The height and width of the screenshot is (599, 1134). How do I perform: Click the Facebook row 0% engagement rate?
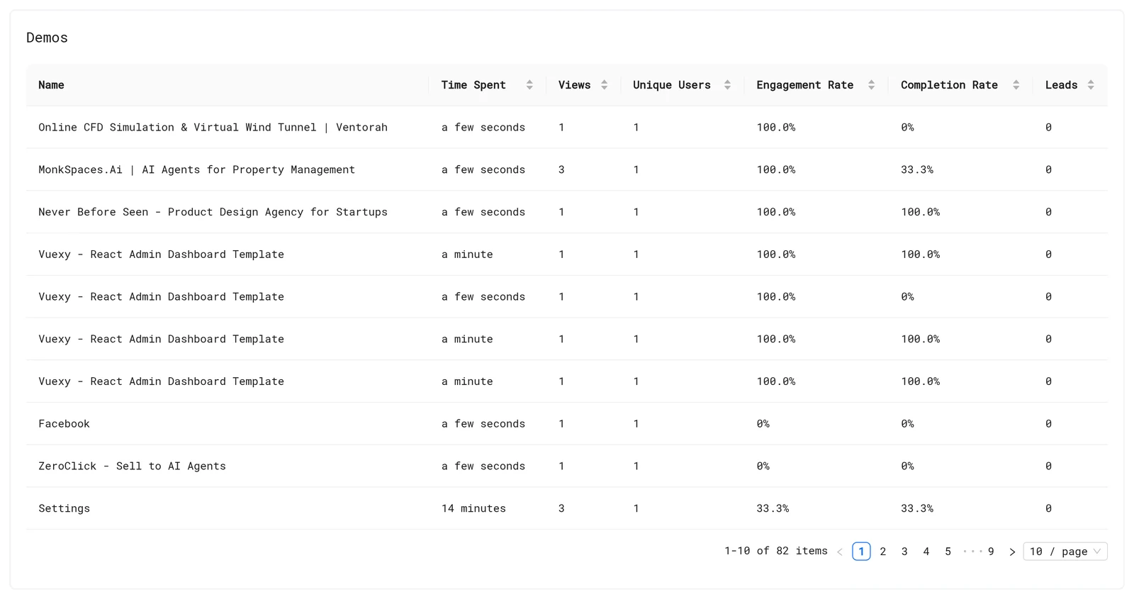tap(763, 424)
